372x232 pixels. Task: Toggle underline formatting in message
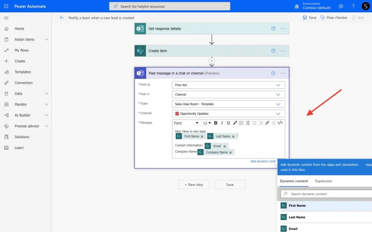[228, 123]
